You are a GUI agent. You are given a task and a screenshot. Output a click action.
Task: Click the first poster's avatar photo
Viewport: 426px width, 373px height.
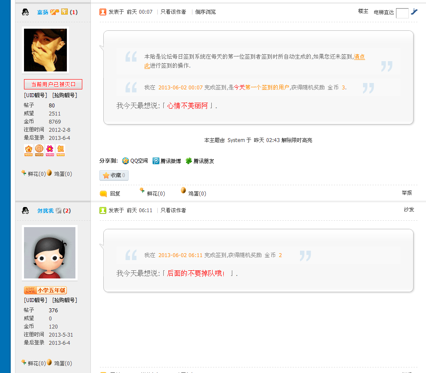coord(45,50)
